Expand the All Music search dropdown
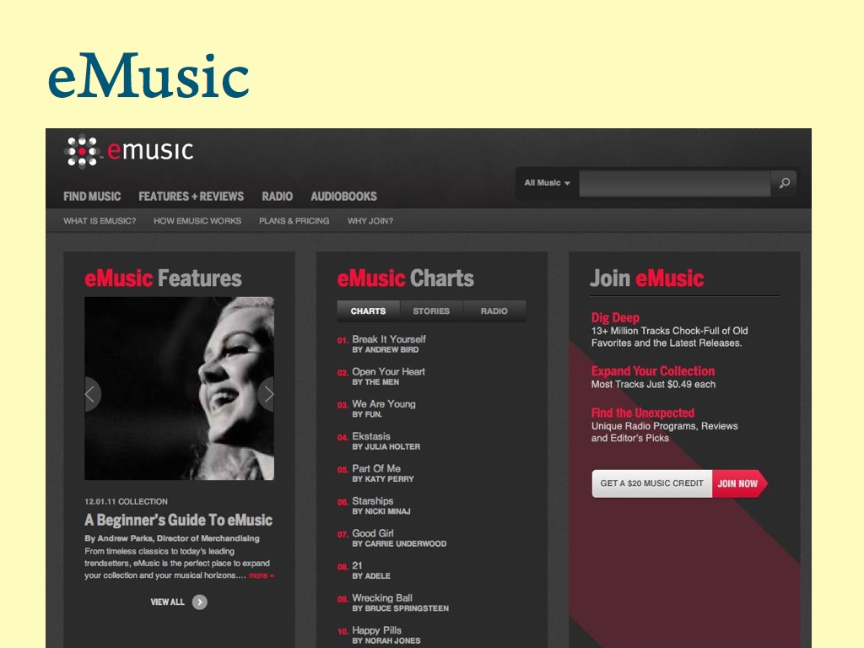This screenshot has width=864, height=648. pyautogui.click(x=547, y=183)
